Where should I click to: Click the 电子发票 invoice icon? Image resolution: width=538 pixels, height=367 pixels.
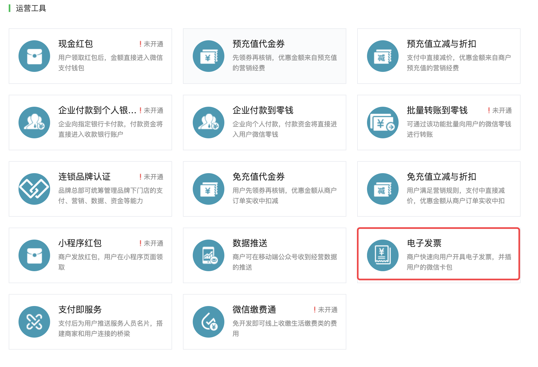point(383,255)
